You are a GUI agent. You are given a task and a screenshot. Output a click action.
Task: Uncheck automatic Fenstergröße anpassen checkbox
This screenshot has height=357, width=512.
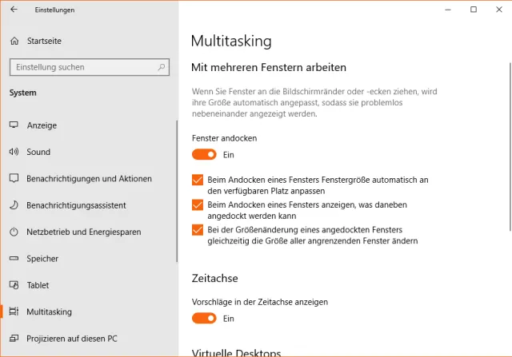pyautogui.click(x=198, y=180)
